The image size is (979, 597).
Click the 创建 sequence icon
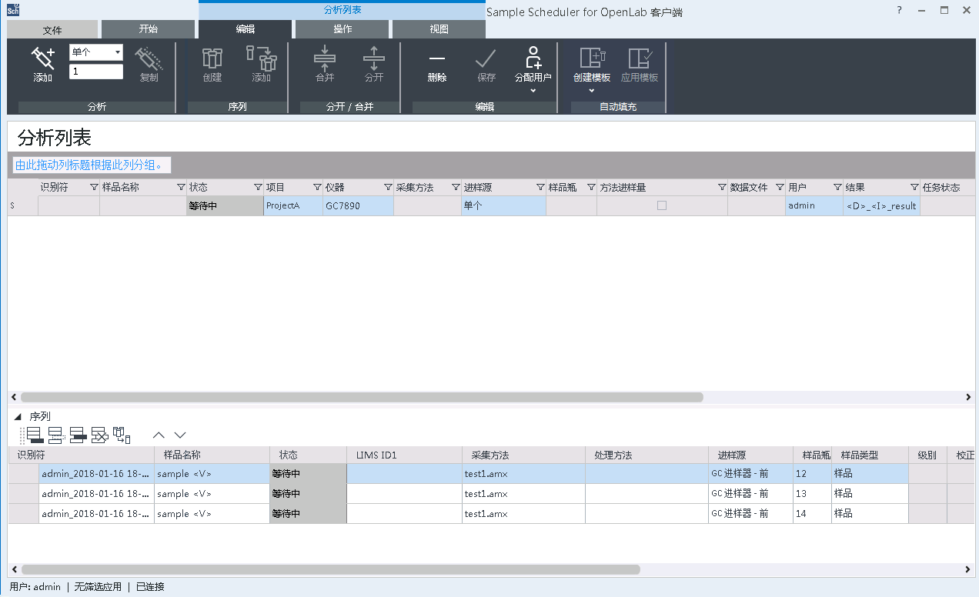point(212,58)
